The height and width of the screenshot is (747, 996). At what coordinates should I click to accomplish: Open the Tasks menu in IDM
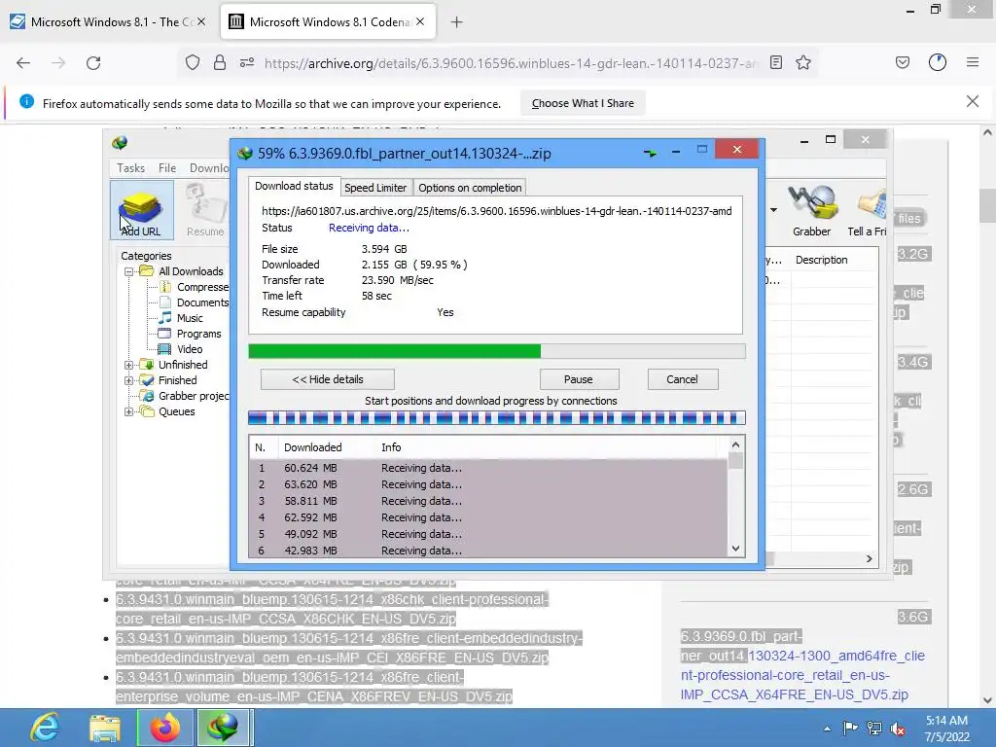pos(131,167)
